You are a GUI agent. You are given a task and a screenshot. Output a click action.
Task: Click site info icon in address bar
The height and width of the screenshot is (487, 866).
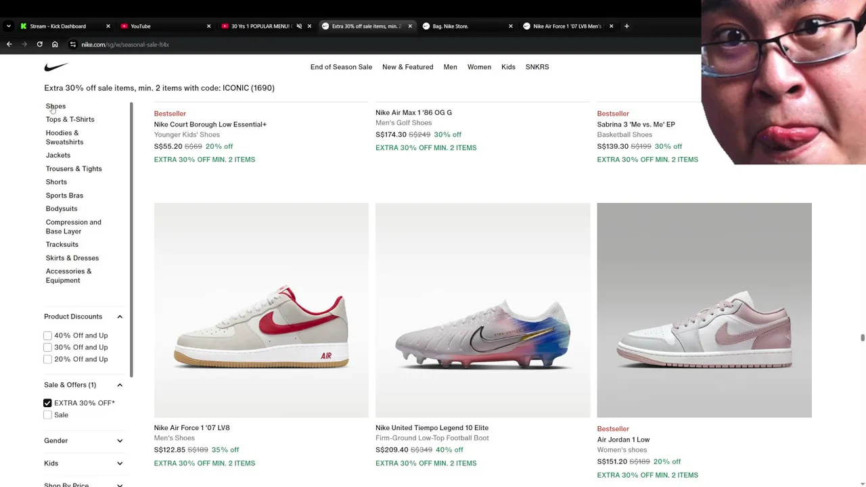tap(72, 45)
